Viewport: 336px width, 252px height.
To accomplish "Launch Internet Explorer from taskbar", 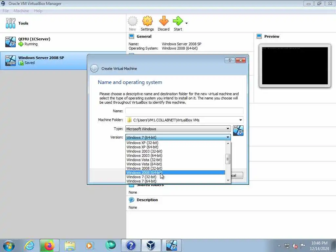I will coord(29,245).
